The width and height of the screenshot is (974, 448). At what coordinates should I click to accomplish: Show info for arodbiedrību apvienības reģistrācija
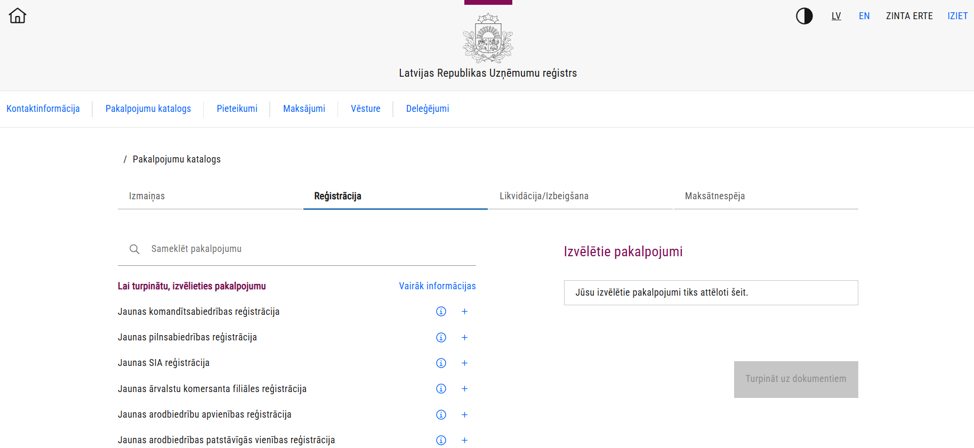[x=441, y=414]
